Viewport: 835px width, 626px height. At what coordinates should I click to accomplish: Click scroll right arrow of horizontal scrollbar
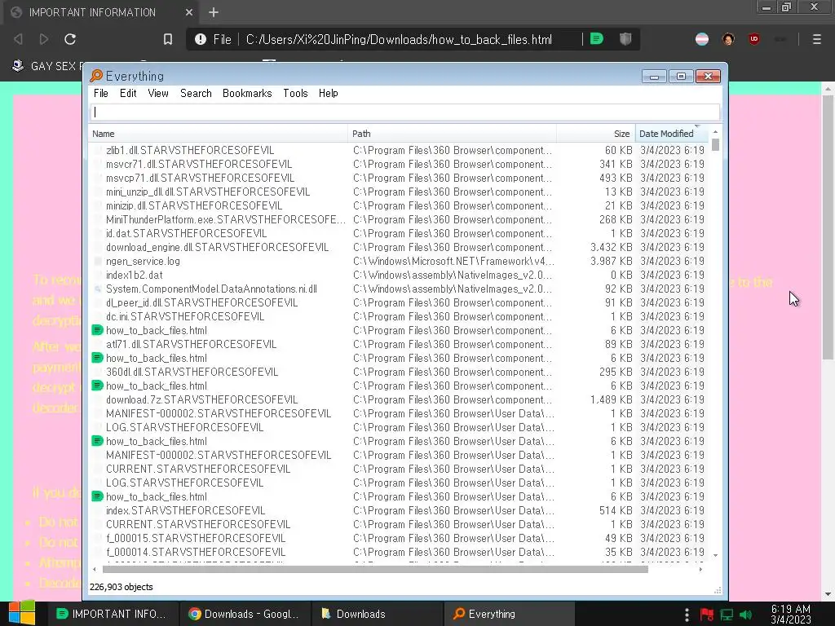pos(700,570)
